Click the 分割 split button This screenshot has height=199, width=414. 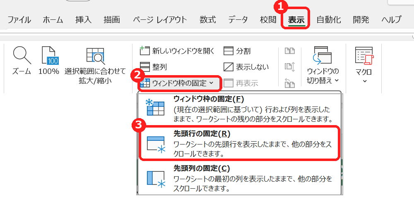(x=237, y=51)
